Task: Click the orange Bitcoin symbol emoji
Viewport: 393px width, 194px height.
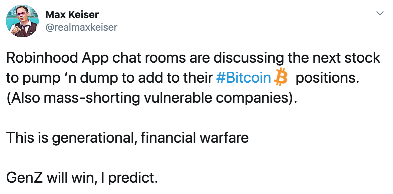Action: click(280, 77)
